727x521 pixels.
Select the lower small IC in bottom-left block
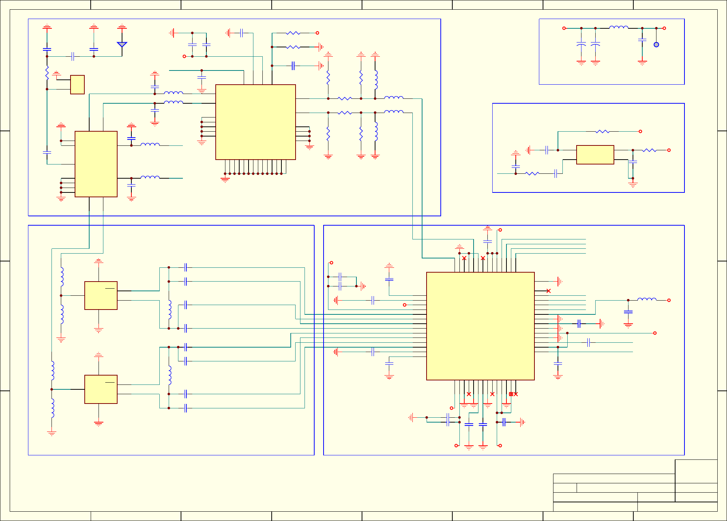tap(101, 389)
